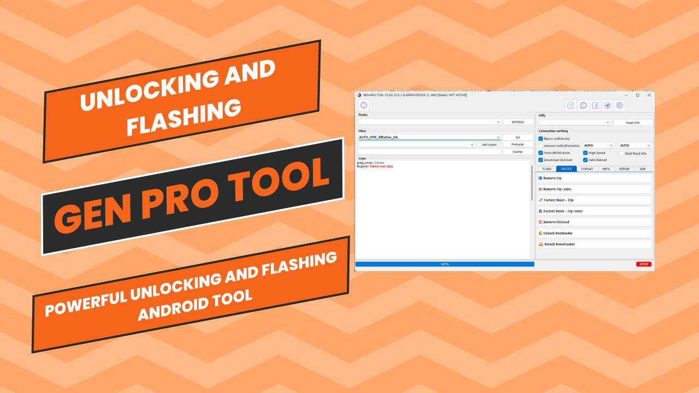Enable Skip Read Info checkbox
Image resolution: width=699 pixels, height=393 pixels.
point(621,153)
